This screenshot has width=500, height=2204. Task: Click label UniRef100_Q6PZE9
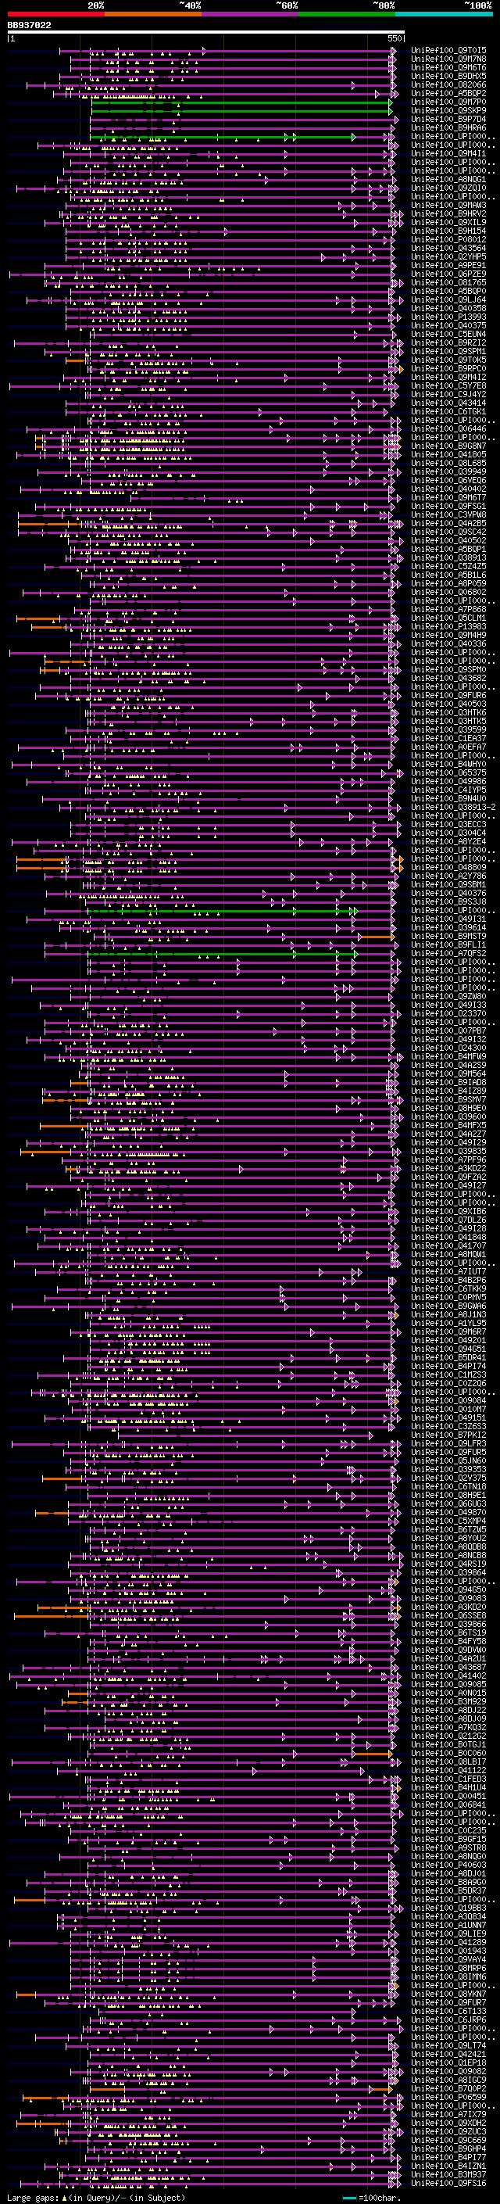coord(448,274)
